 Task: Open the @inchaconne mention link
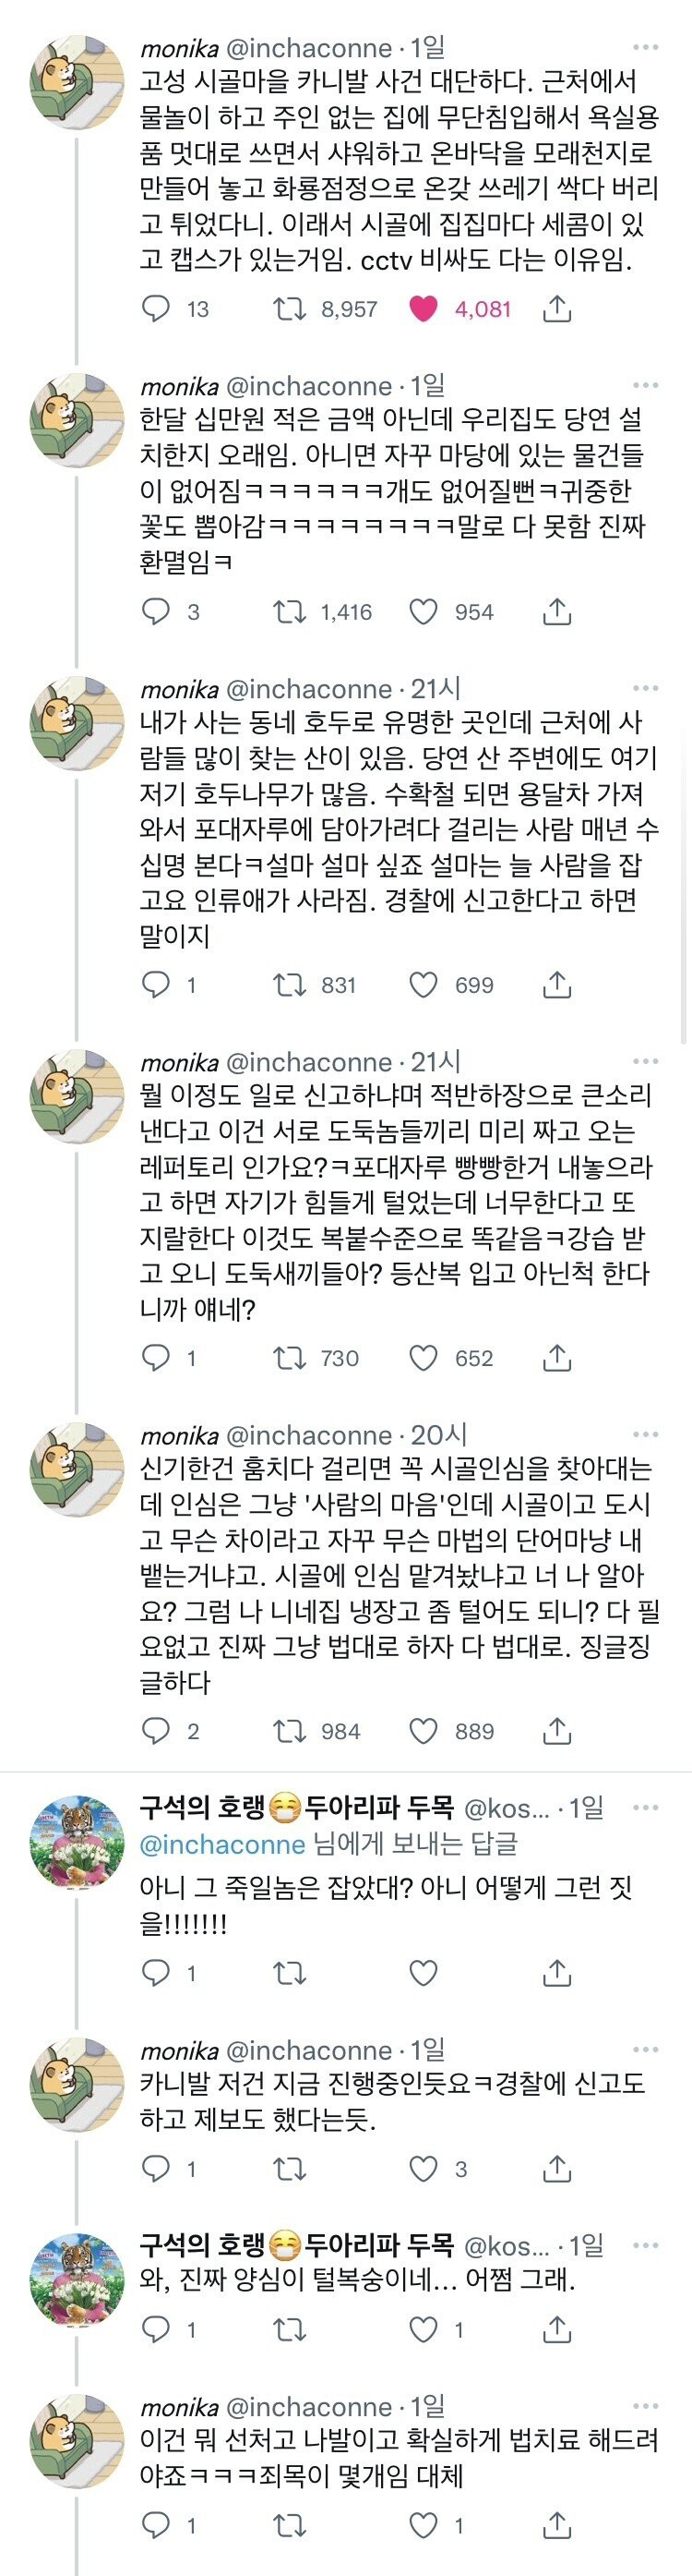[x=222, y=1844]
